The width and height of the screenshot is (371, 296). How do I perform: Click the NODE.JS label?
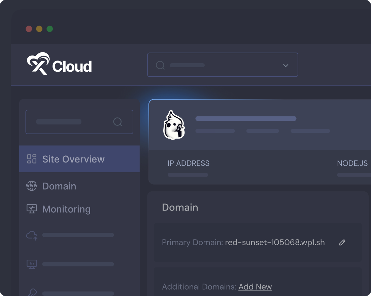(x=352, y=163)
